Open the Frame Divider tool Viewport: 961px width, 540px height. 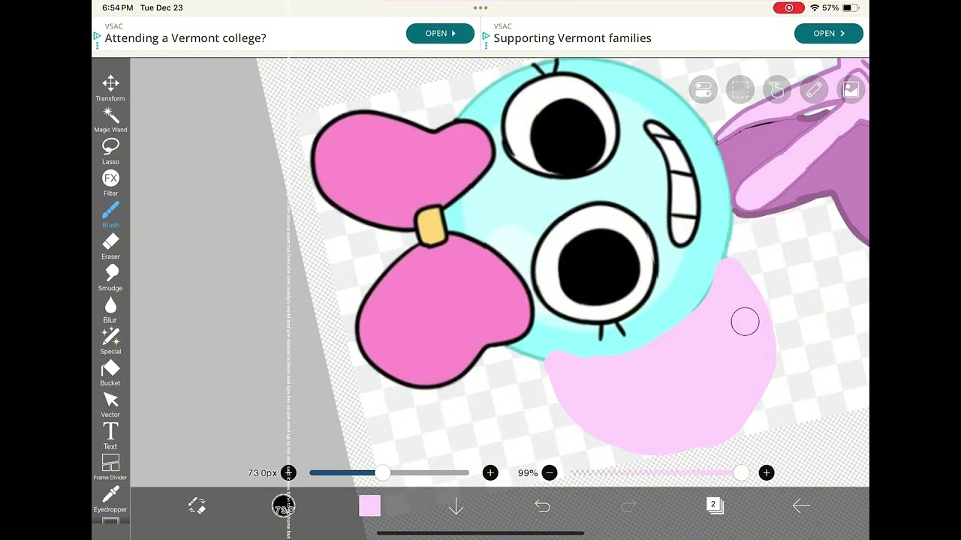point(110,467)
